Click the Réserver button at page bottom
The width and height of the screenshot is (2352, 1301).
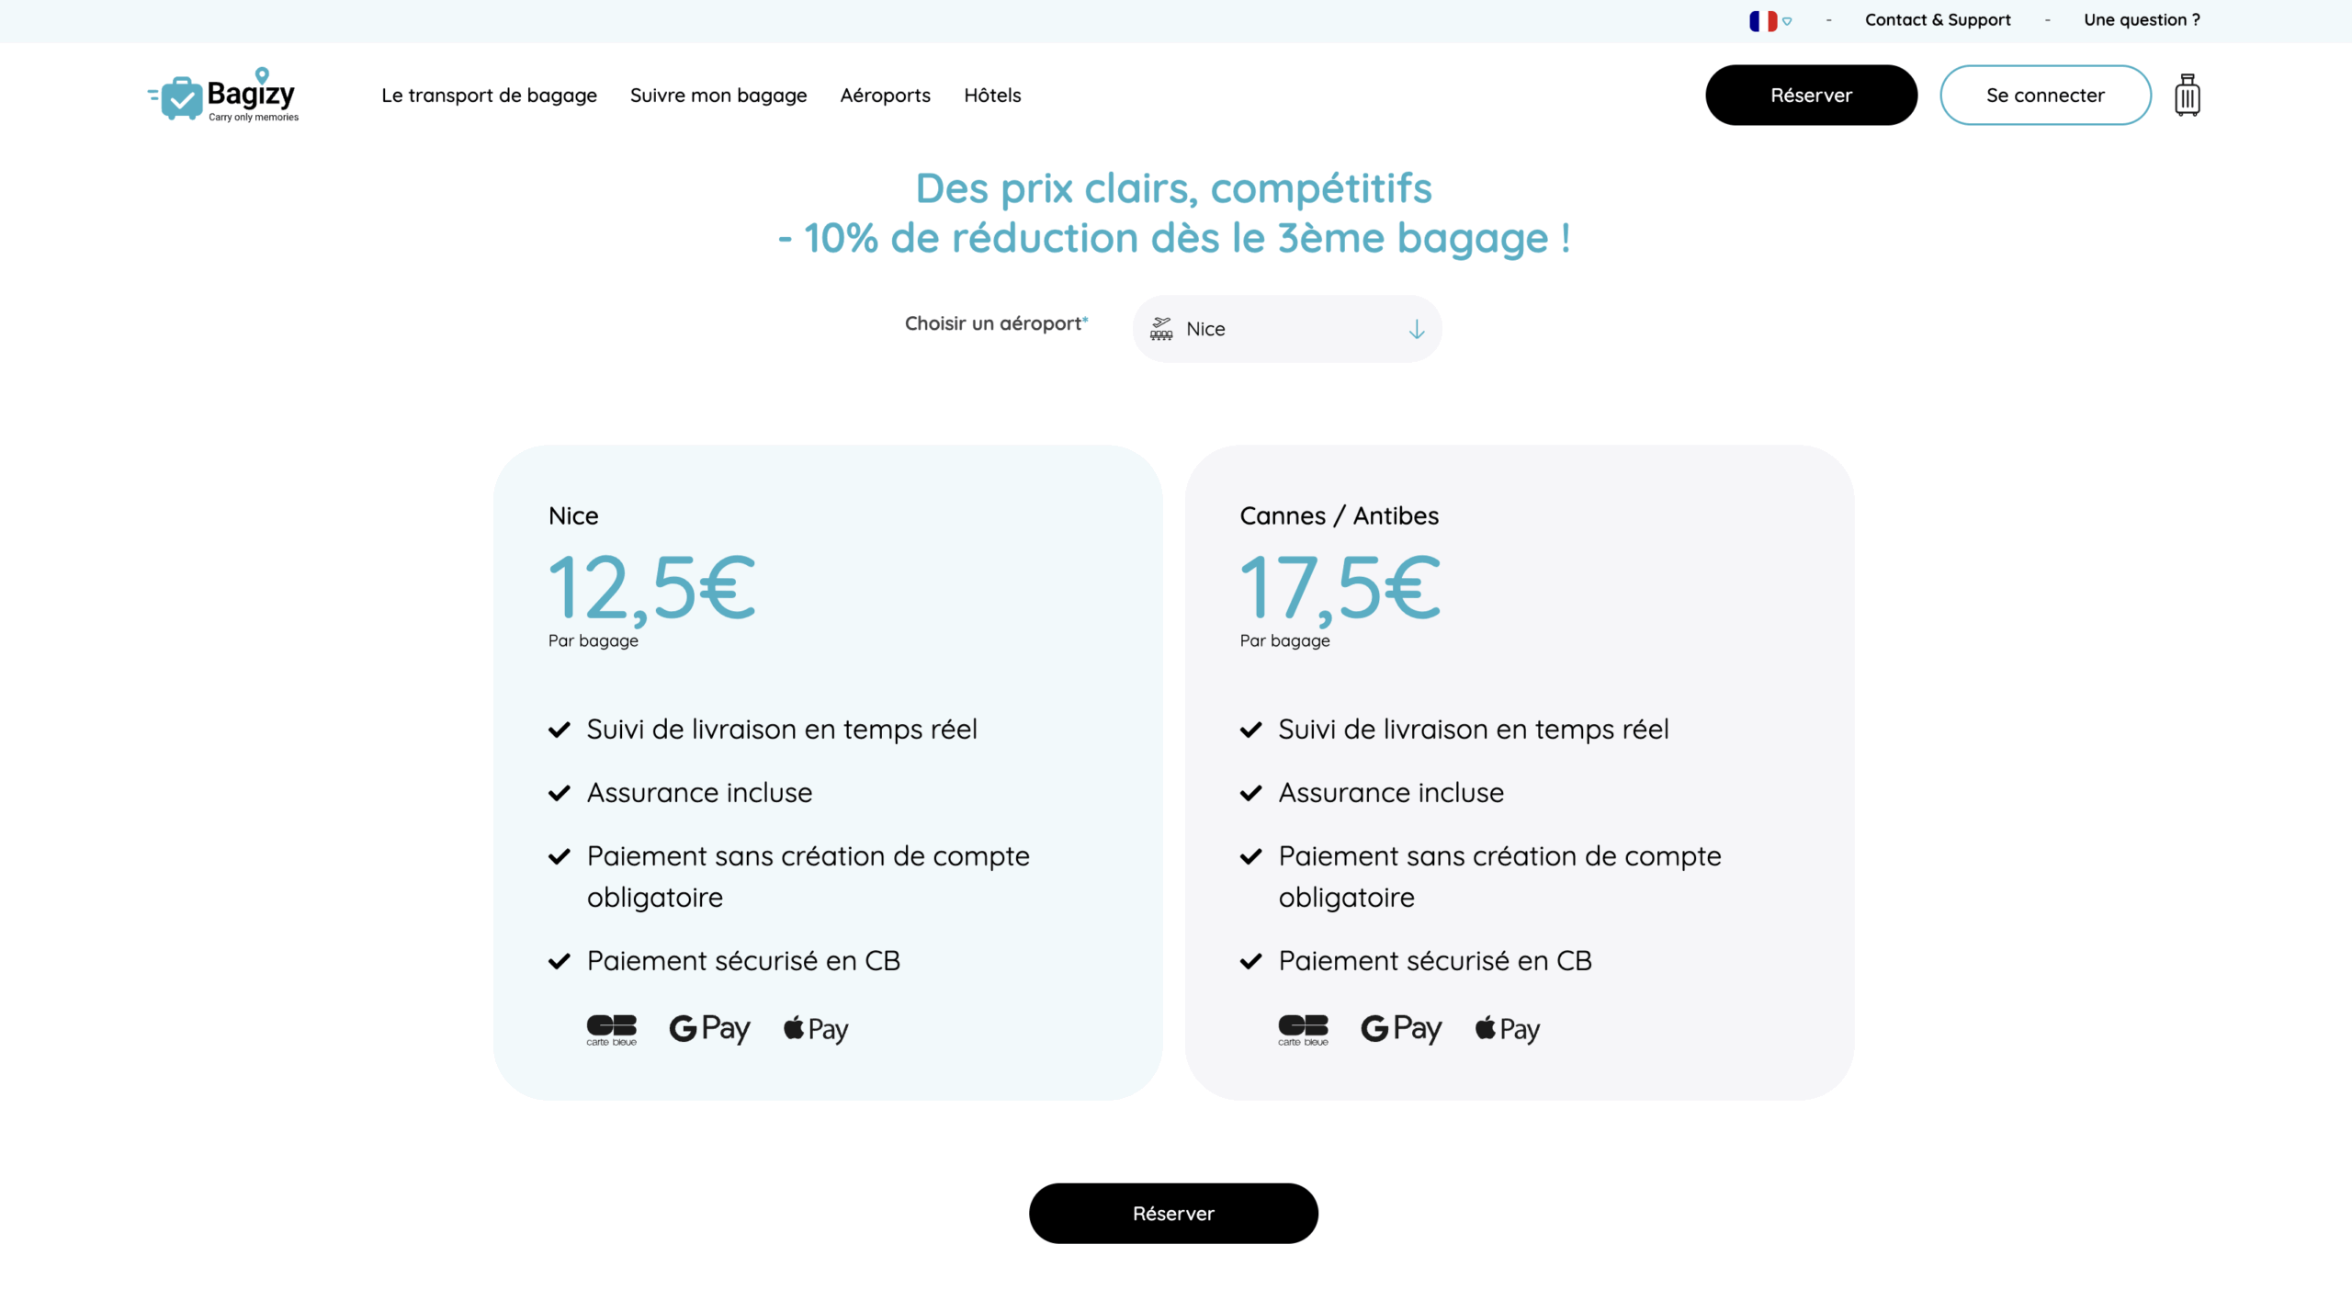click(1173, 1213)
